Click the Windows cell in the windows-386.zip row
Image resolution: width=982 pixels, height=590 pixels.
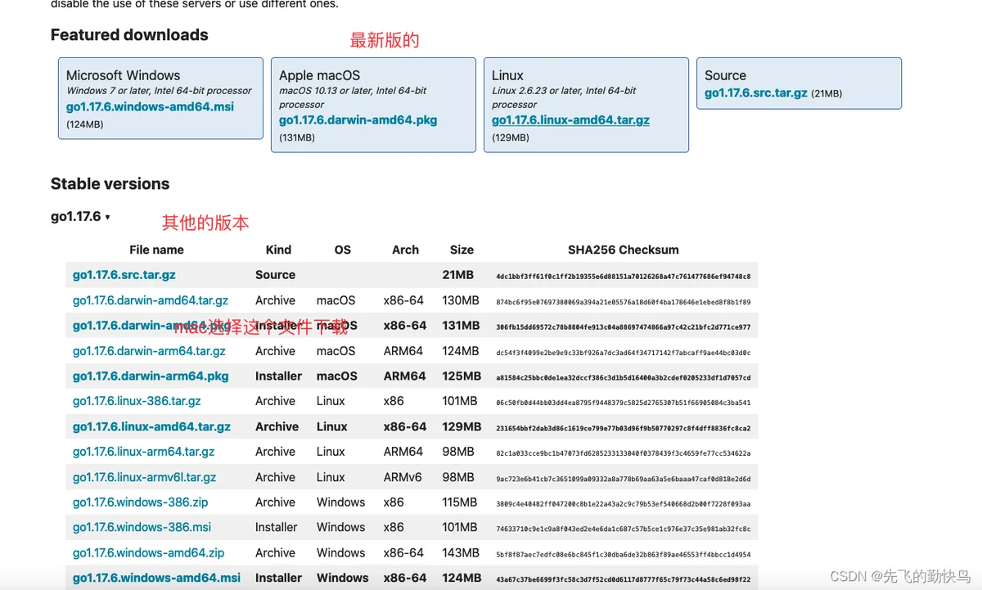pyautogui.click(x=340, y=502)
